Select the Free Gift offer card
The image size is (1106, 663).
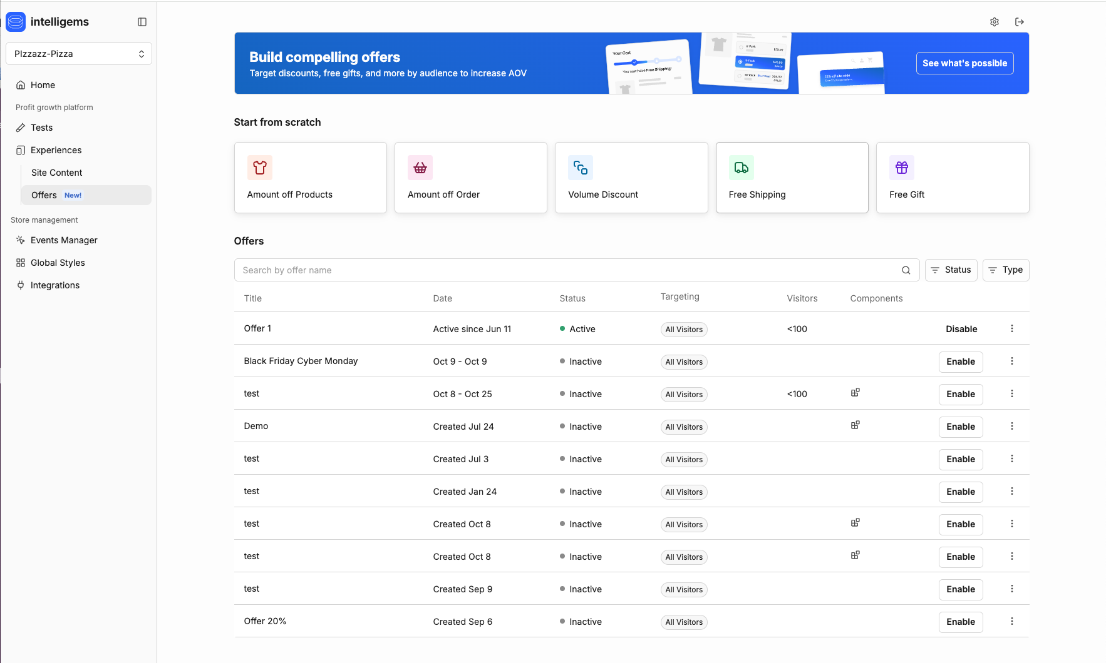(952, 178)
